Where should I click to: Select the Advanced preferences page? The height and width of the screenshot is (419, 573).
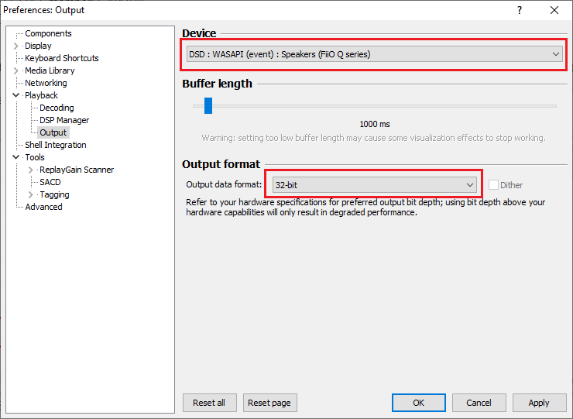(43, 207)
